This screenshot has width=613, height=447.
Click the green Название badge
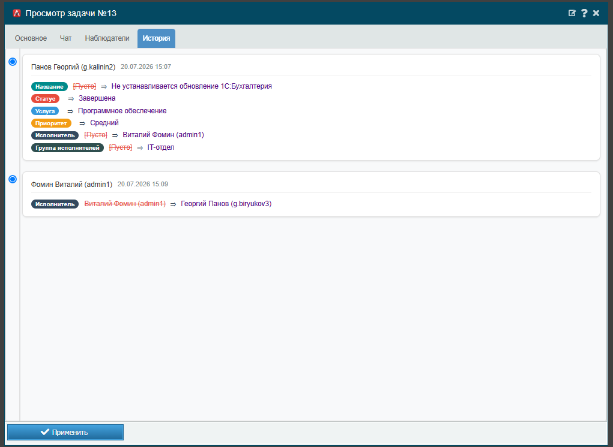pos(49,87)
